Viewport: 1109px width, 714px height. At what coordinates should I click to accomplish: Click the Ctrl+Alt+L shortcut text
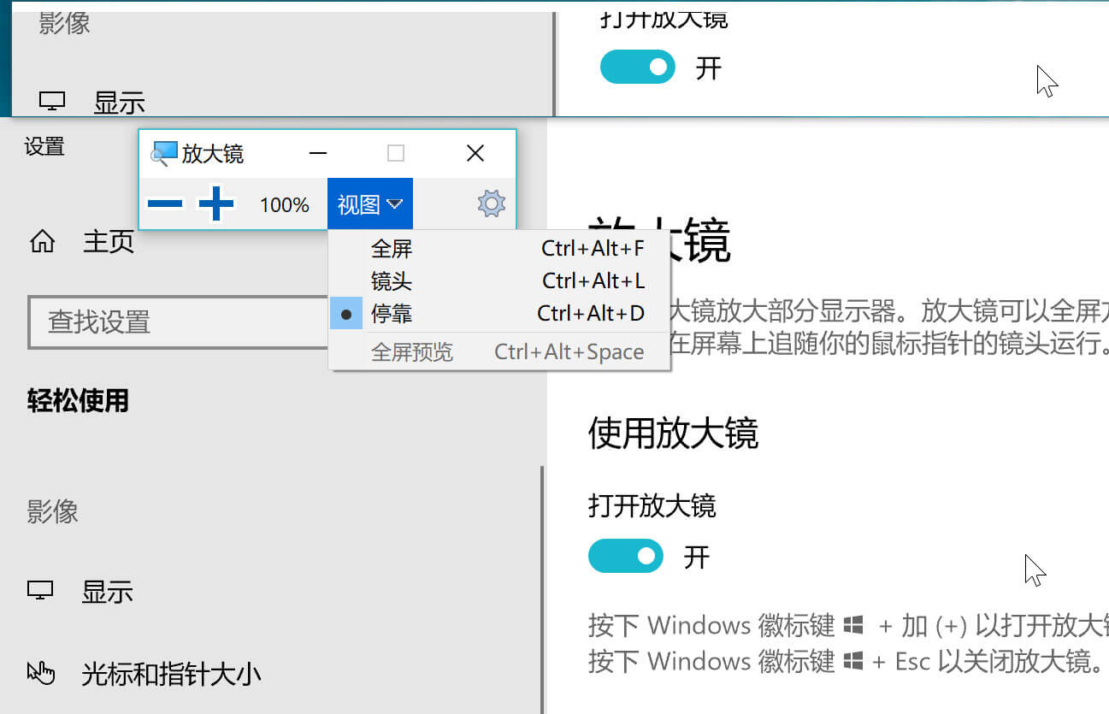pyautogui.click(x=593, y=281)
